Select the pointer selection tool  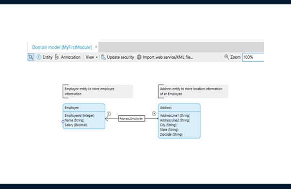tap(31, 57)
